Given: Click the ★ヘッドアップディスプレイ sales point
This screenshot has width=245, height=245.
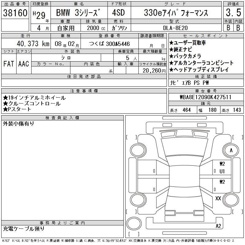Looking at the screenshot, I should [199, 70].
